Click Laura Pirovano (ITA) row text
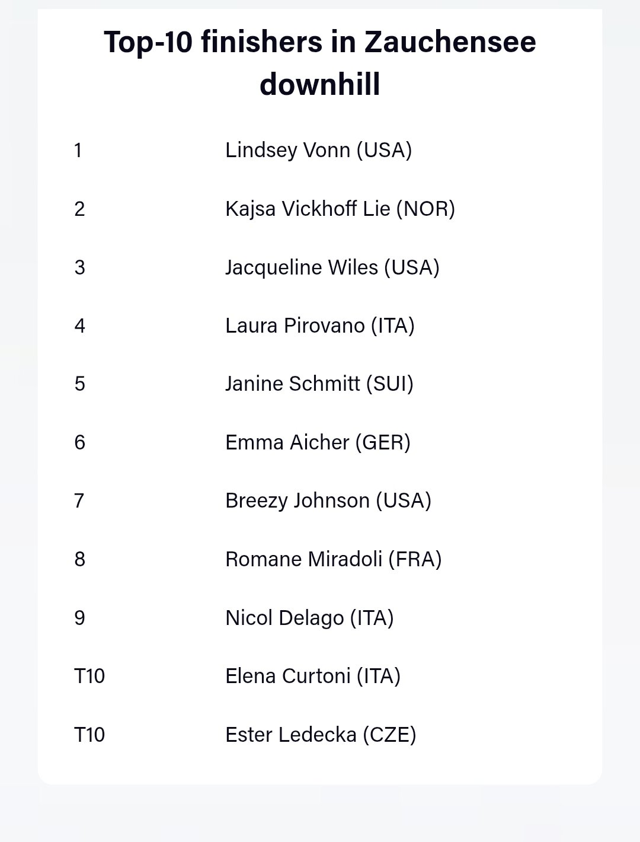Viewport: 640px width, 842px height. [319, 326]
